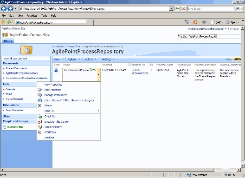This screenshot has height=178, width=245.
Task: Click the TravelRequestProcess document type icon
Action: click(x=56, y=70)
